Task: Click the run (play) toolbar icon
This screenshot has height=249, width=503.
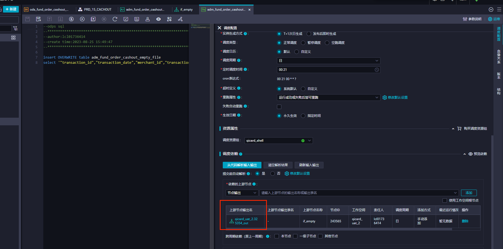Action: click(82, 19)
